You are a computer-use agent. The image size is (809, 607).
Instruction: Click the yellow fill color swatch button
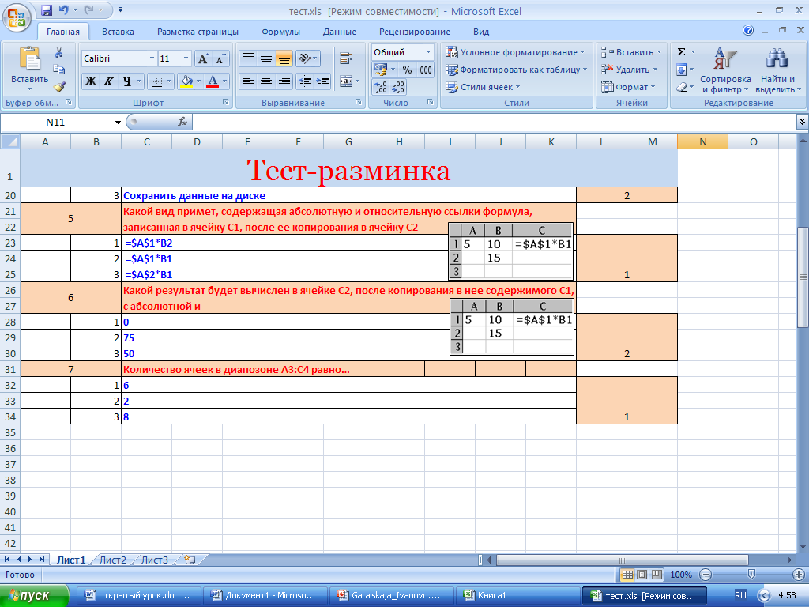click(x=186, y=81)
